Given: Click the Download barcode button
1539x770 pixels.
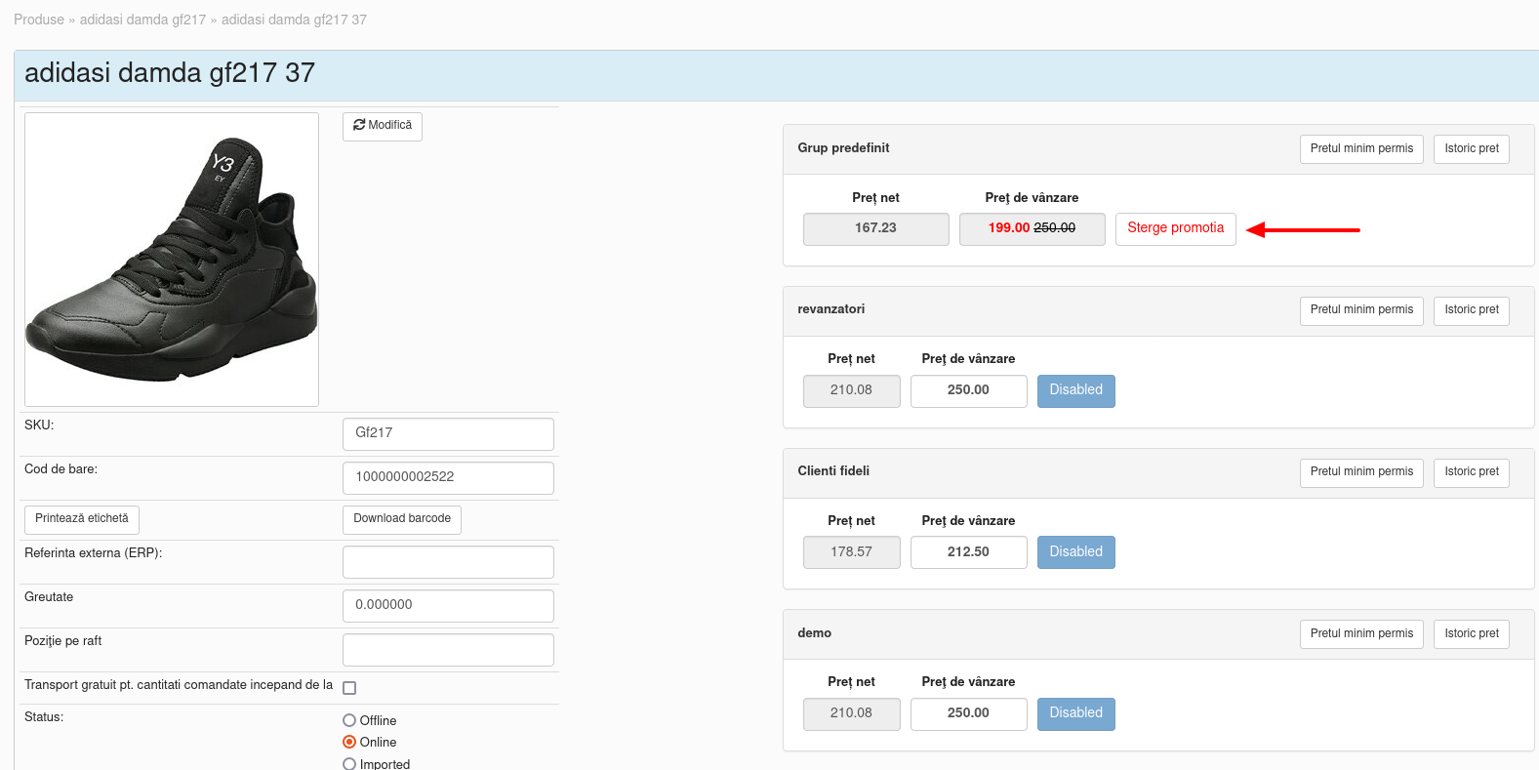Looking at the screenshot, I should (402, 519).
